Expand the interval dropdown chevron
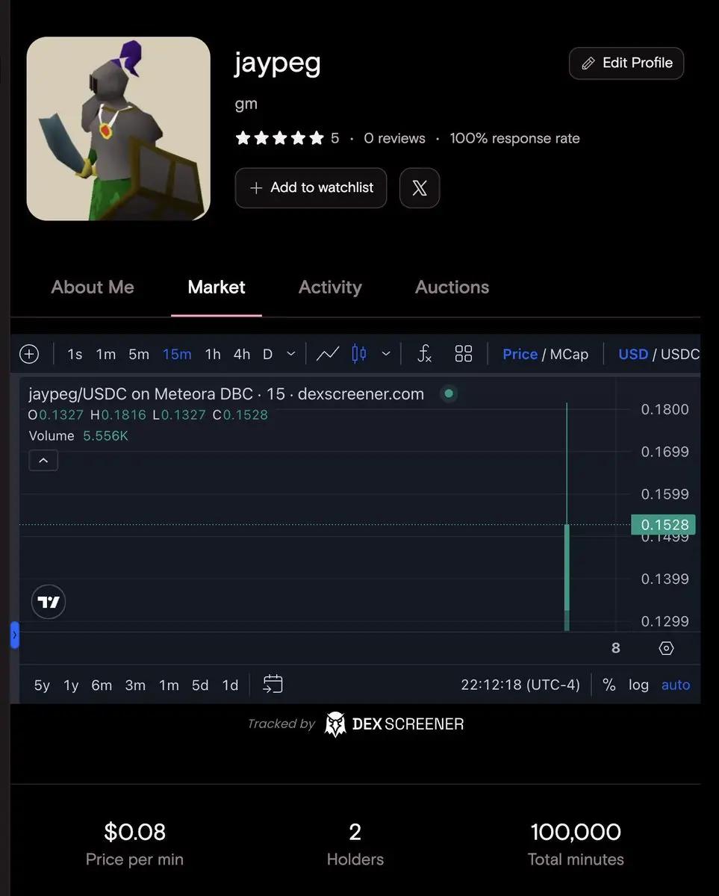The width and height of the screenshot is (719, 896). click(x=291, y=354)
